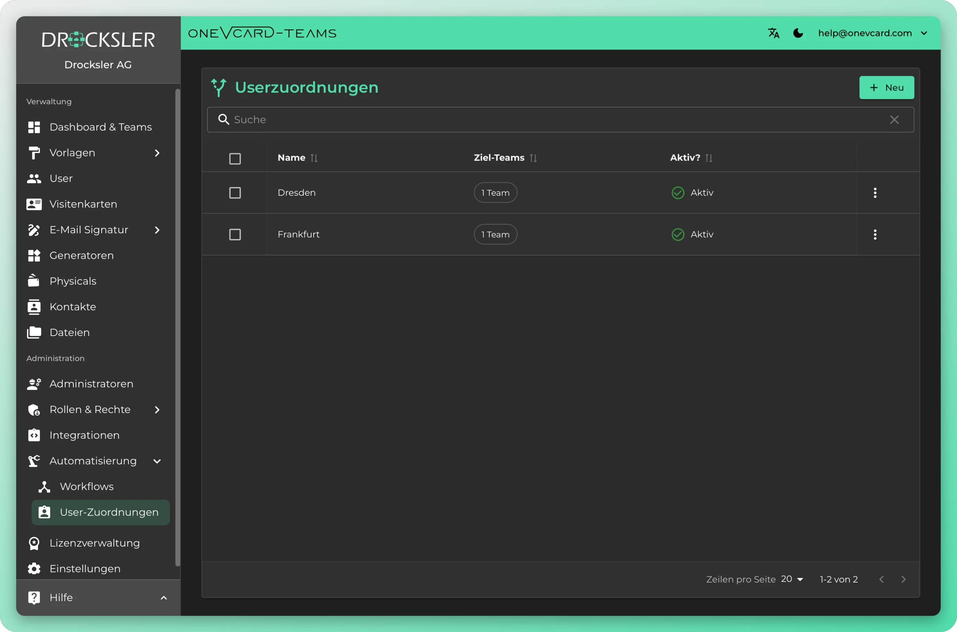The height and width of the screenshot is (632, 957).
Task: Click the Hilfe question mark icon
Action: [34, 598]
